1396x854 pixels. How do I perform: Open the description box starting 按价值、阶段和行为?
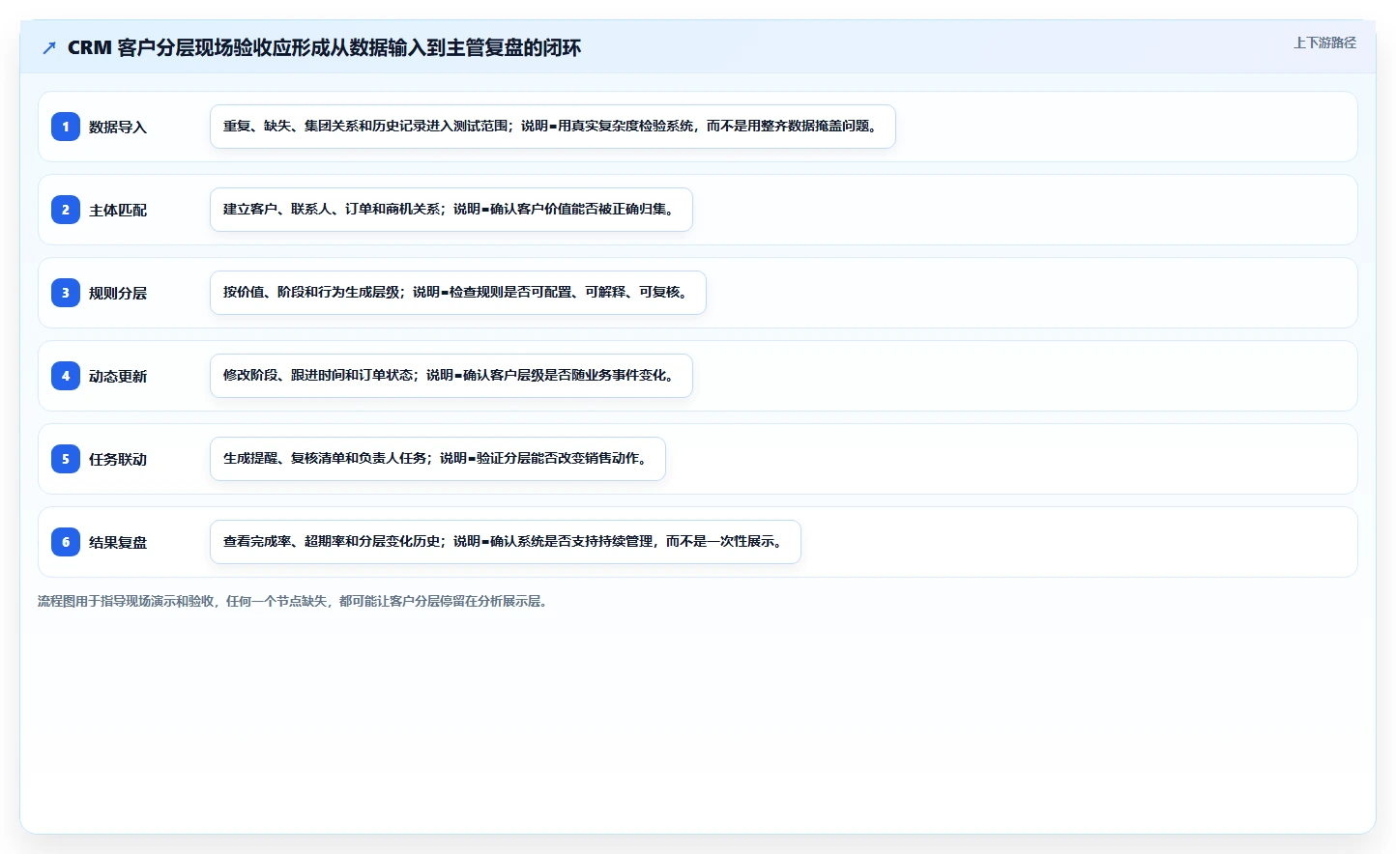click(458, 293)
